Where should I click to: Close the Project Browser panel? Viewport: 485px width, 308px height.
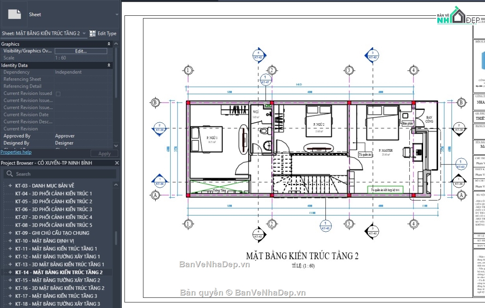pyautogui.click(x=117, y=163)
